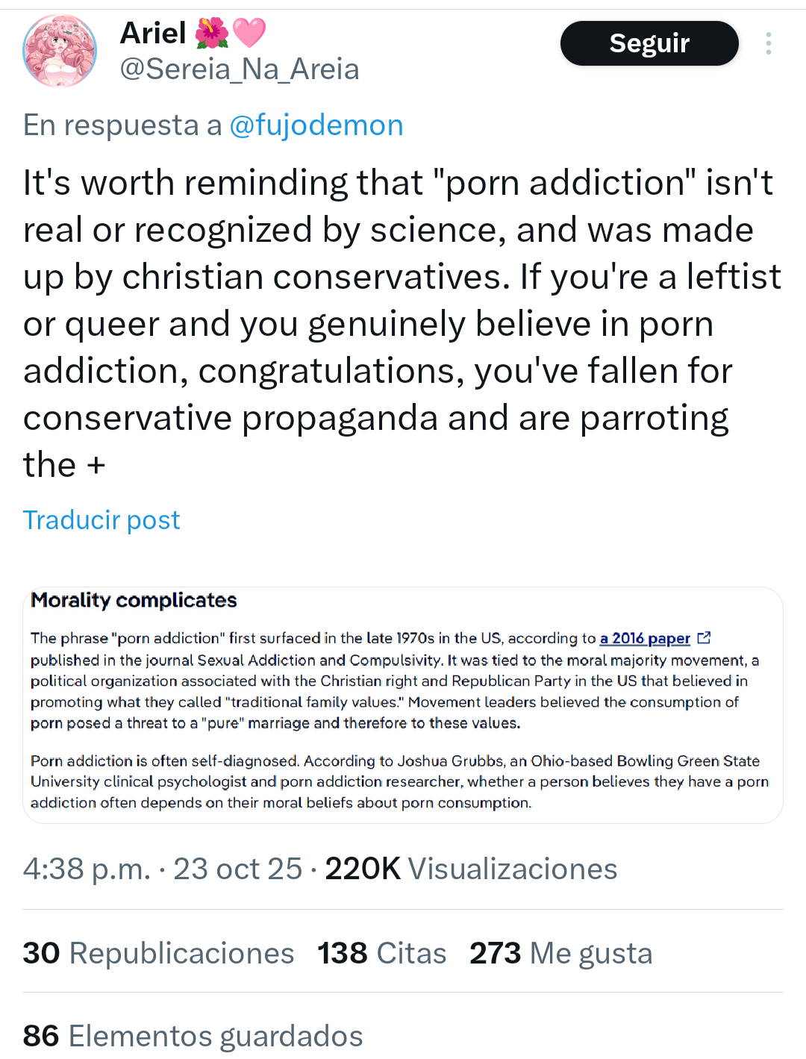Click the pink heart emoji in the name
806x1059 pixels.
click(249, 33)
